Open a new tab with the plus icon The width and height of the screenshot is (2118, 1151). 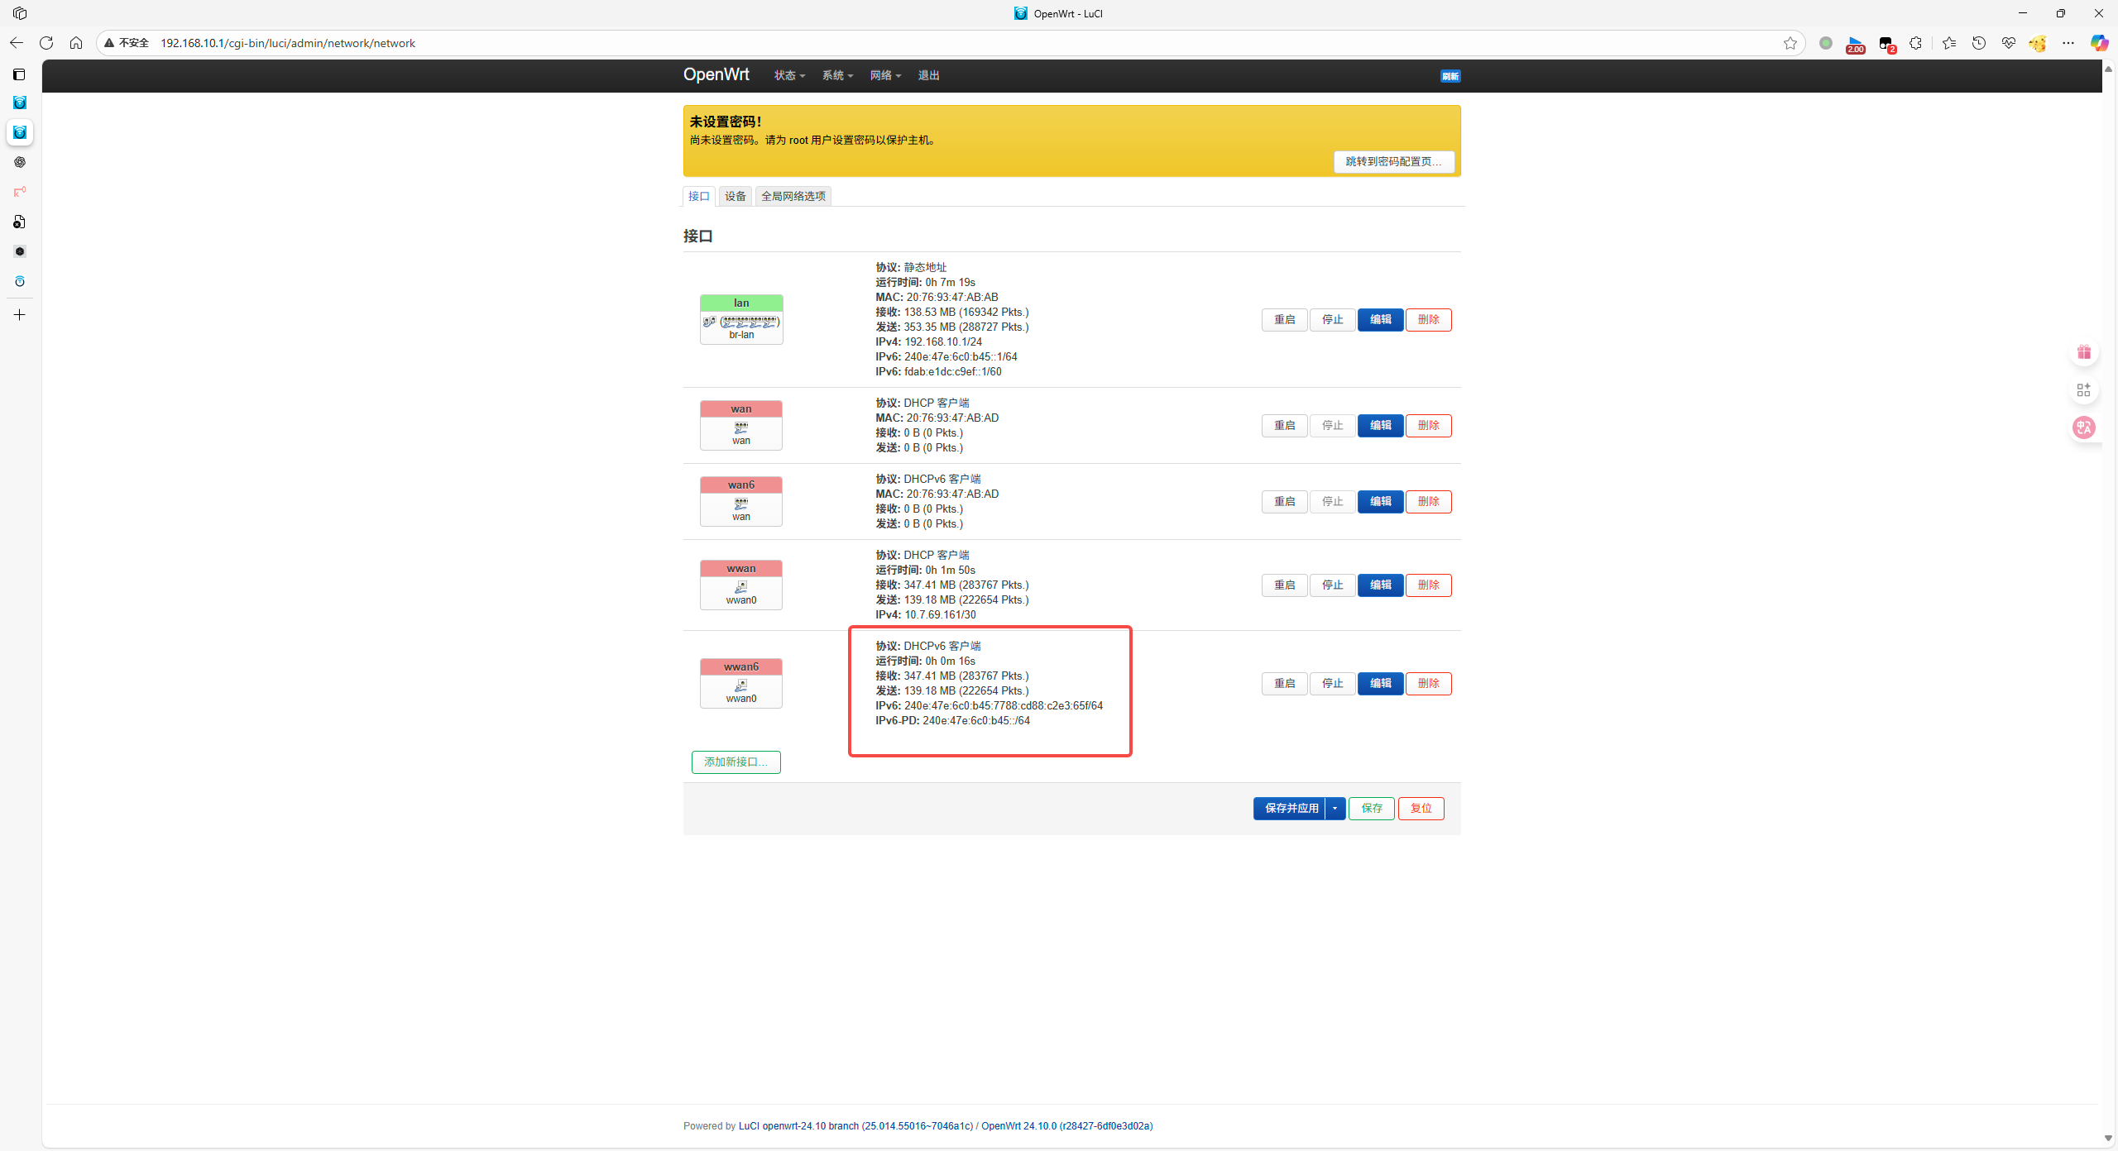[20, 315]
